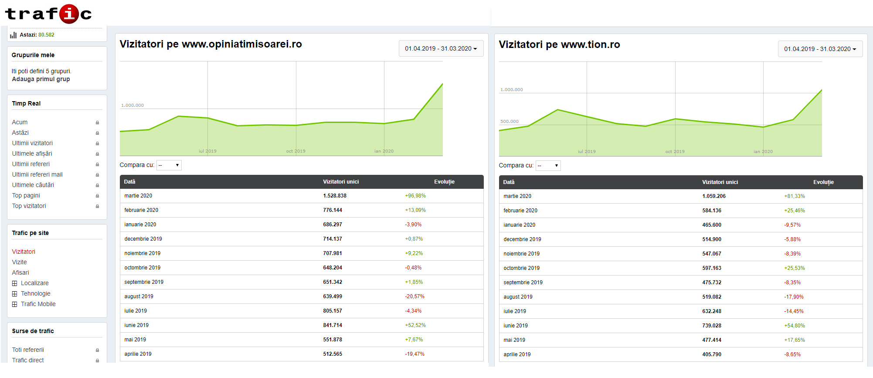Open Top pagini menu entry
The width and height of the screenshot is (873, 378).
coord(26,195)
